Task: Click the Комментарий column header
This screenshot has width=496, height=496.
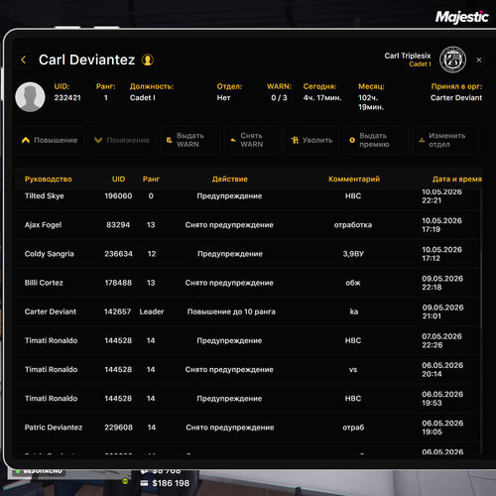Action: [354, 180]
